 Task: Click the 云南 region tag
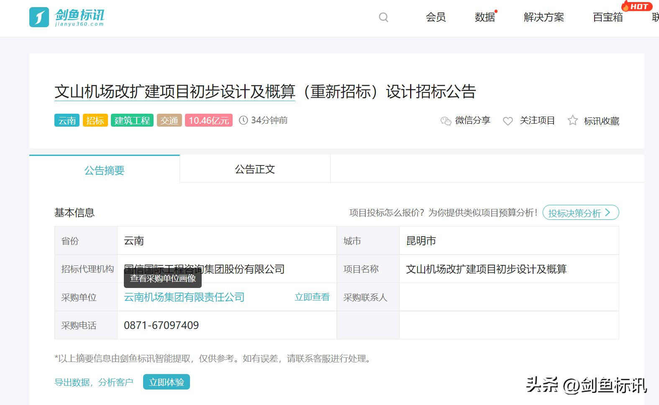pos(67,120)
